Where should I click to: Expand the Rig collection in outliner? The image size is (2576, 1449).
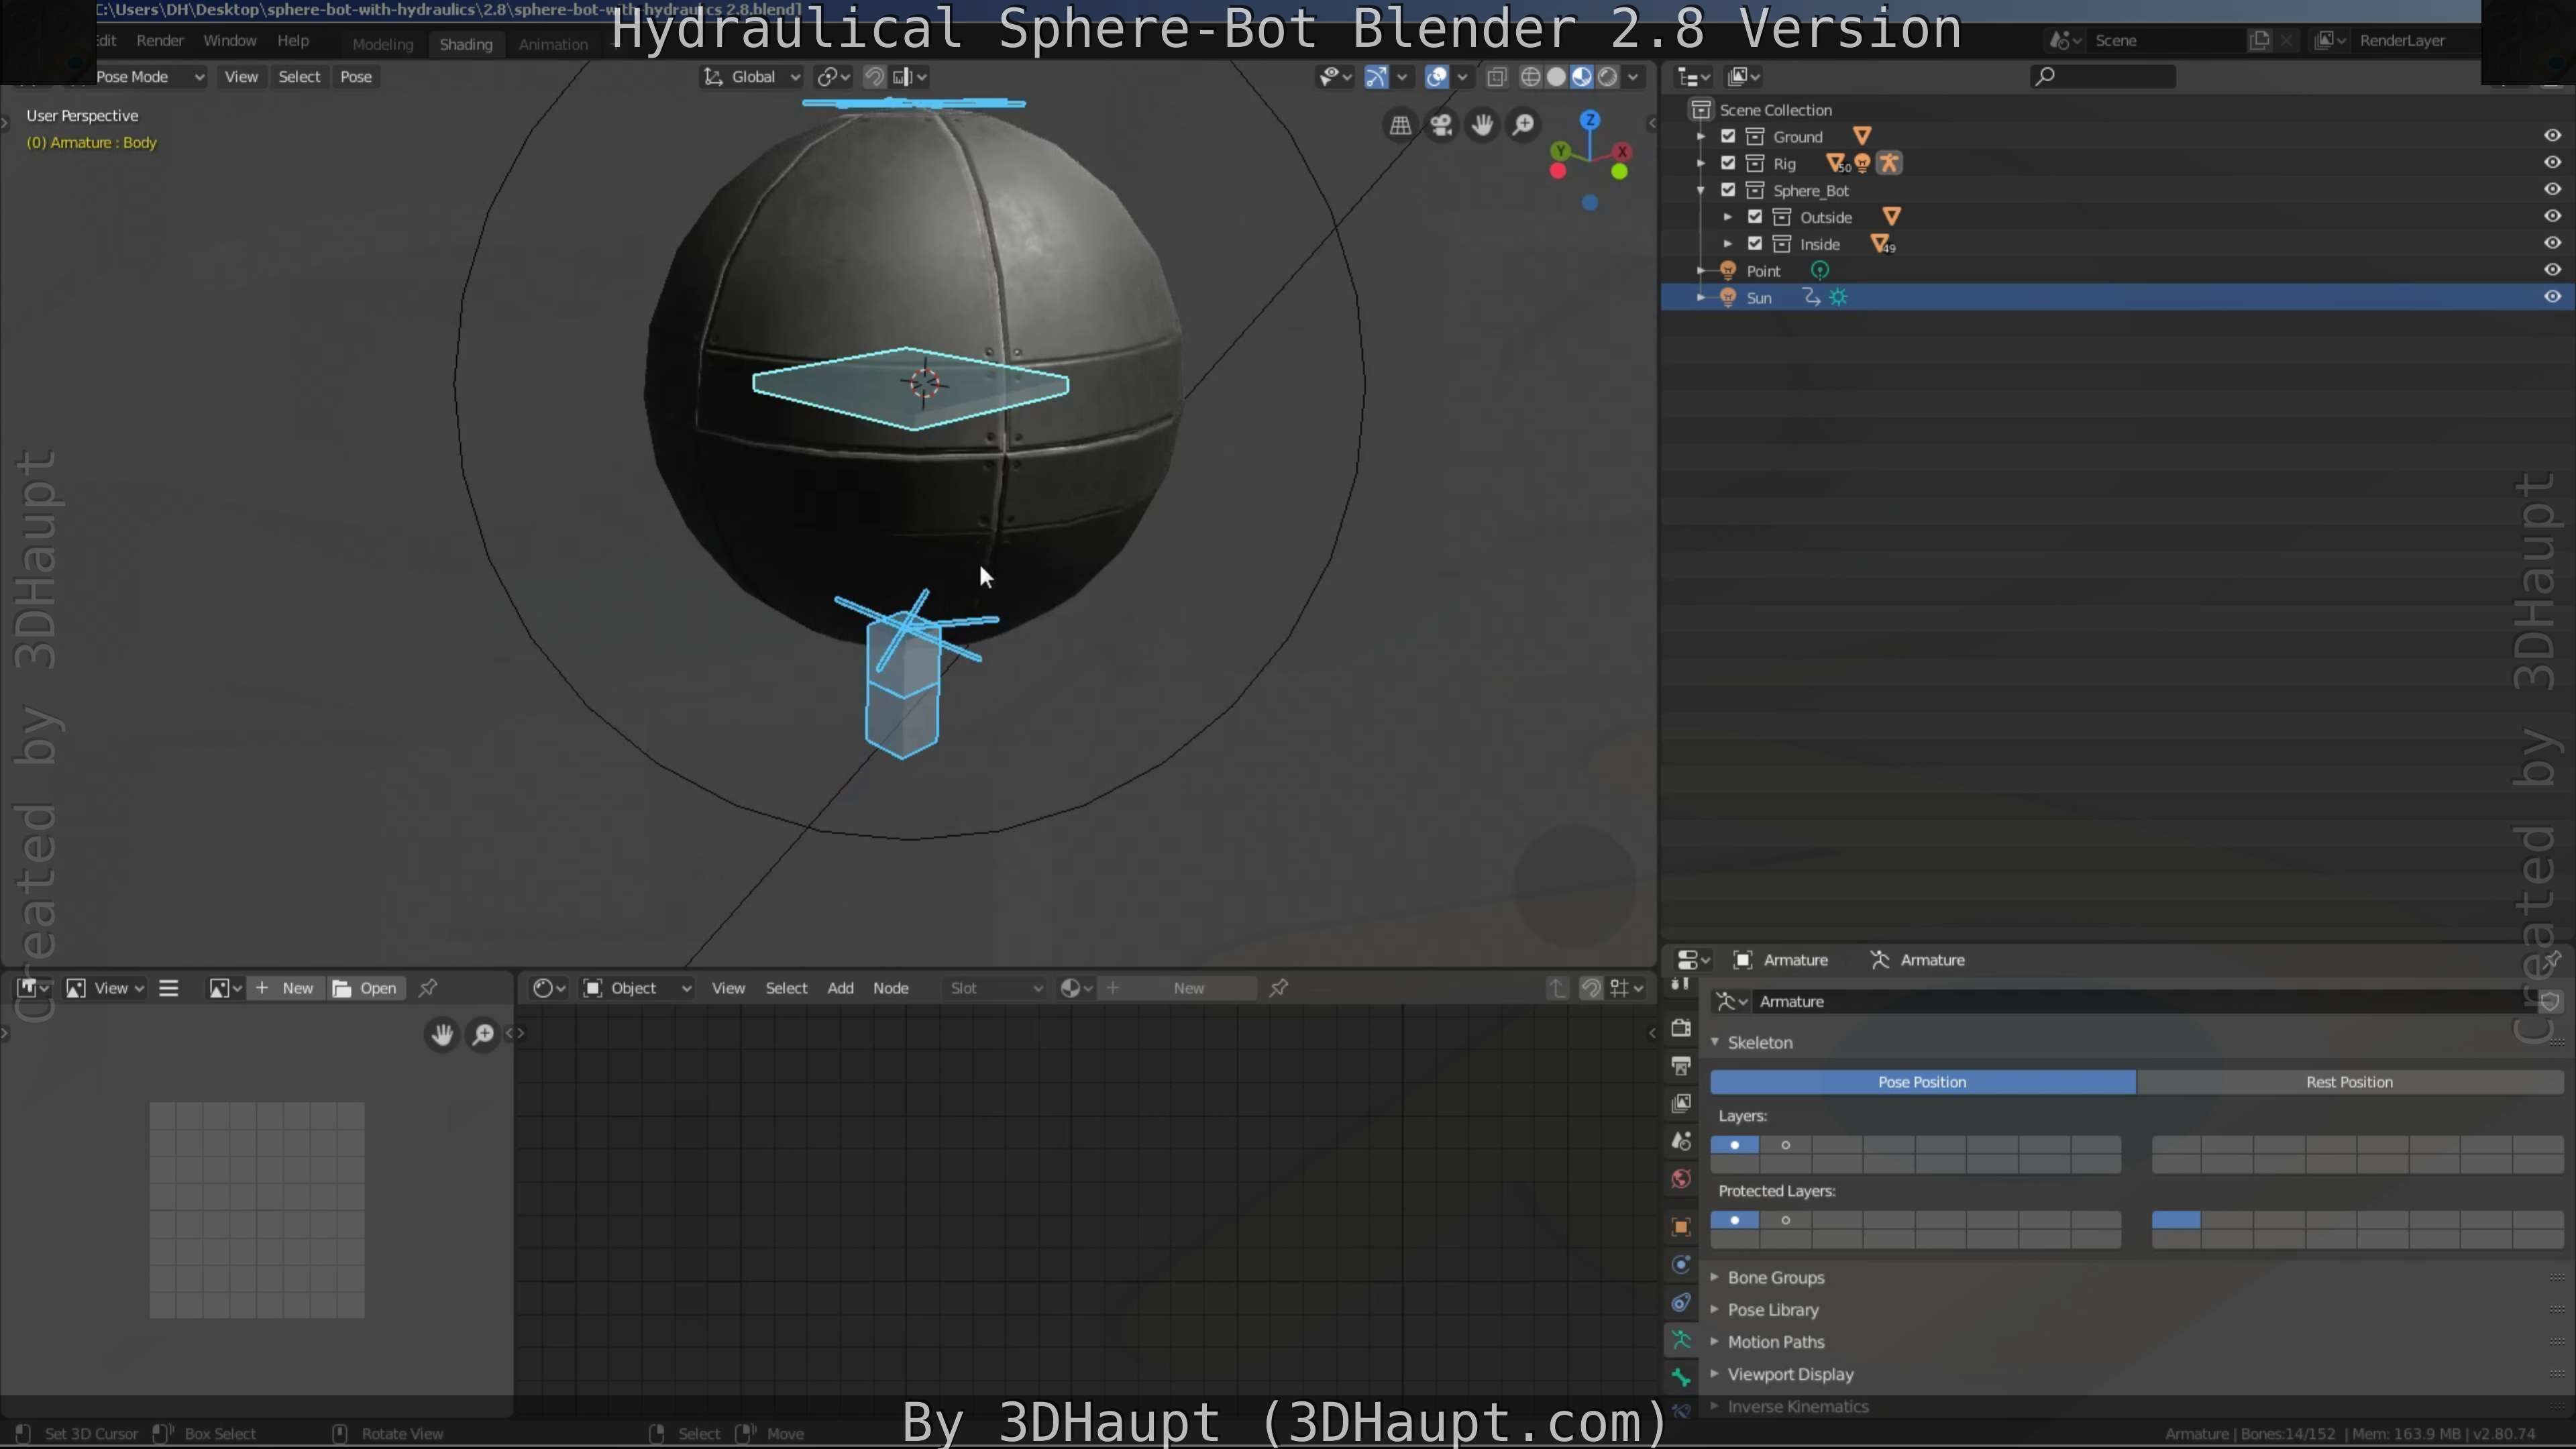coord(1700,163)
